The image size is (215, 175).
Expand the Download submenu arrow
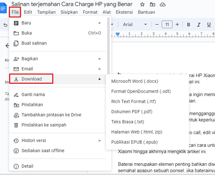[100, 79]
